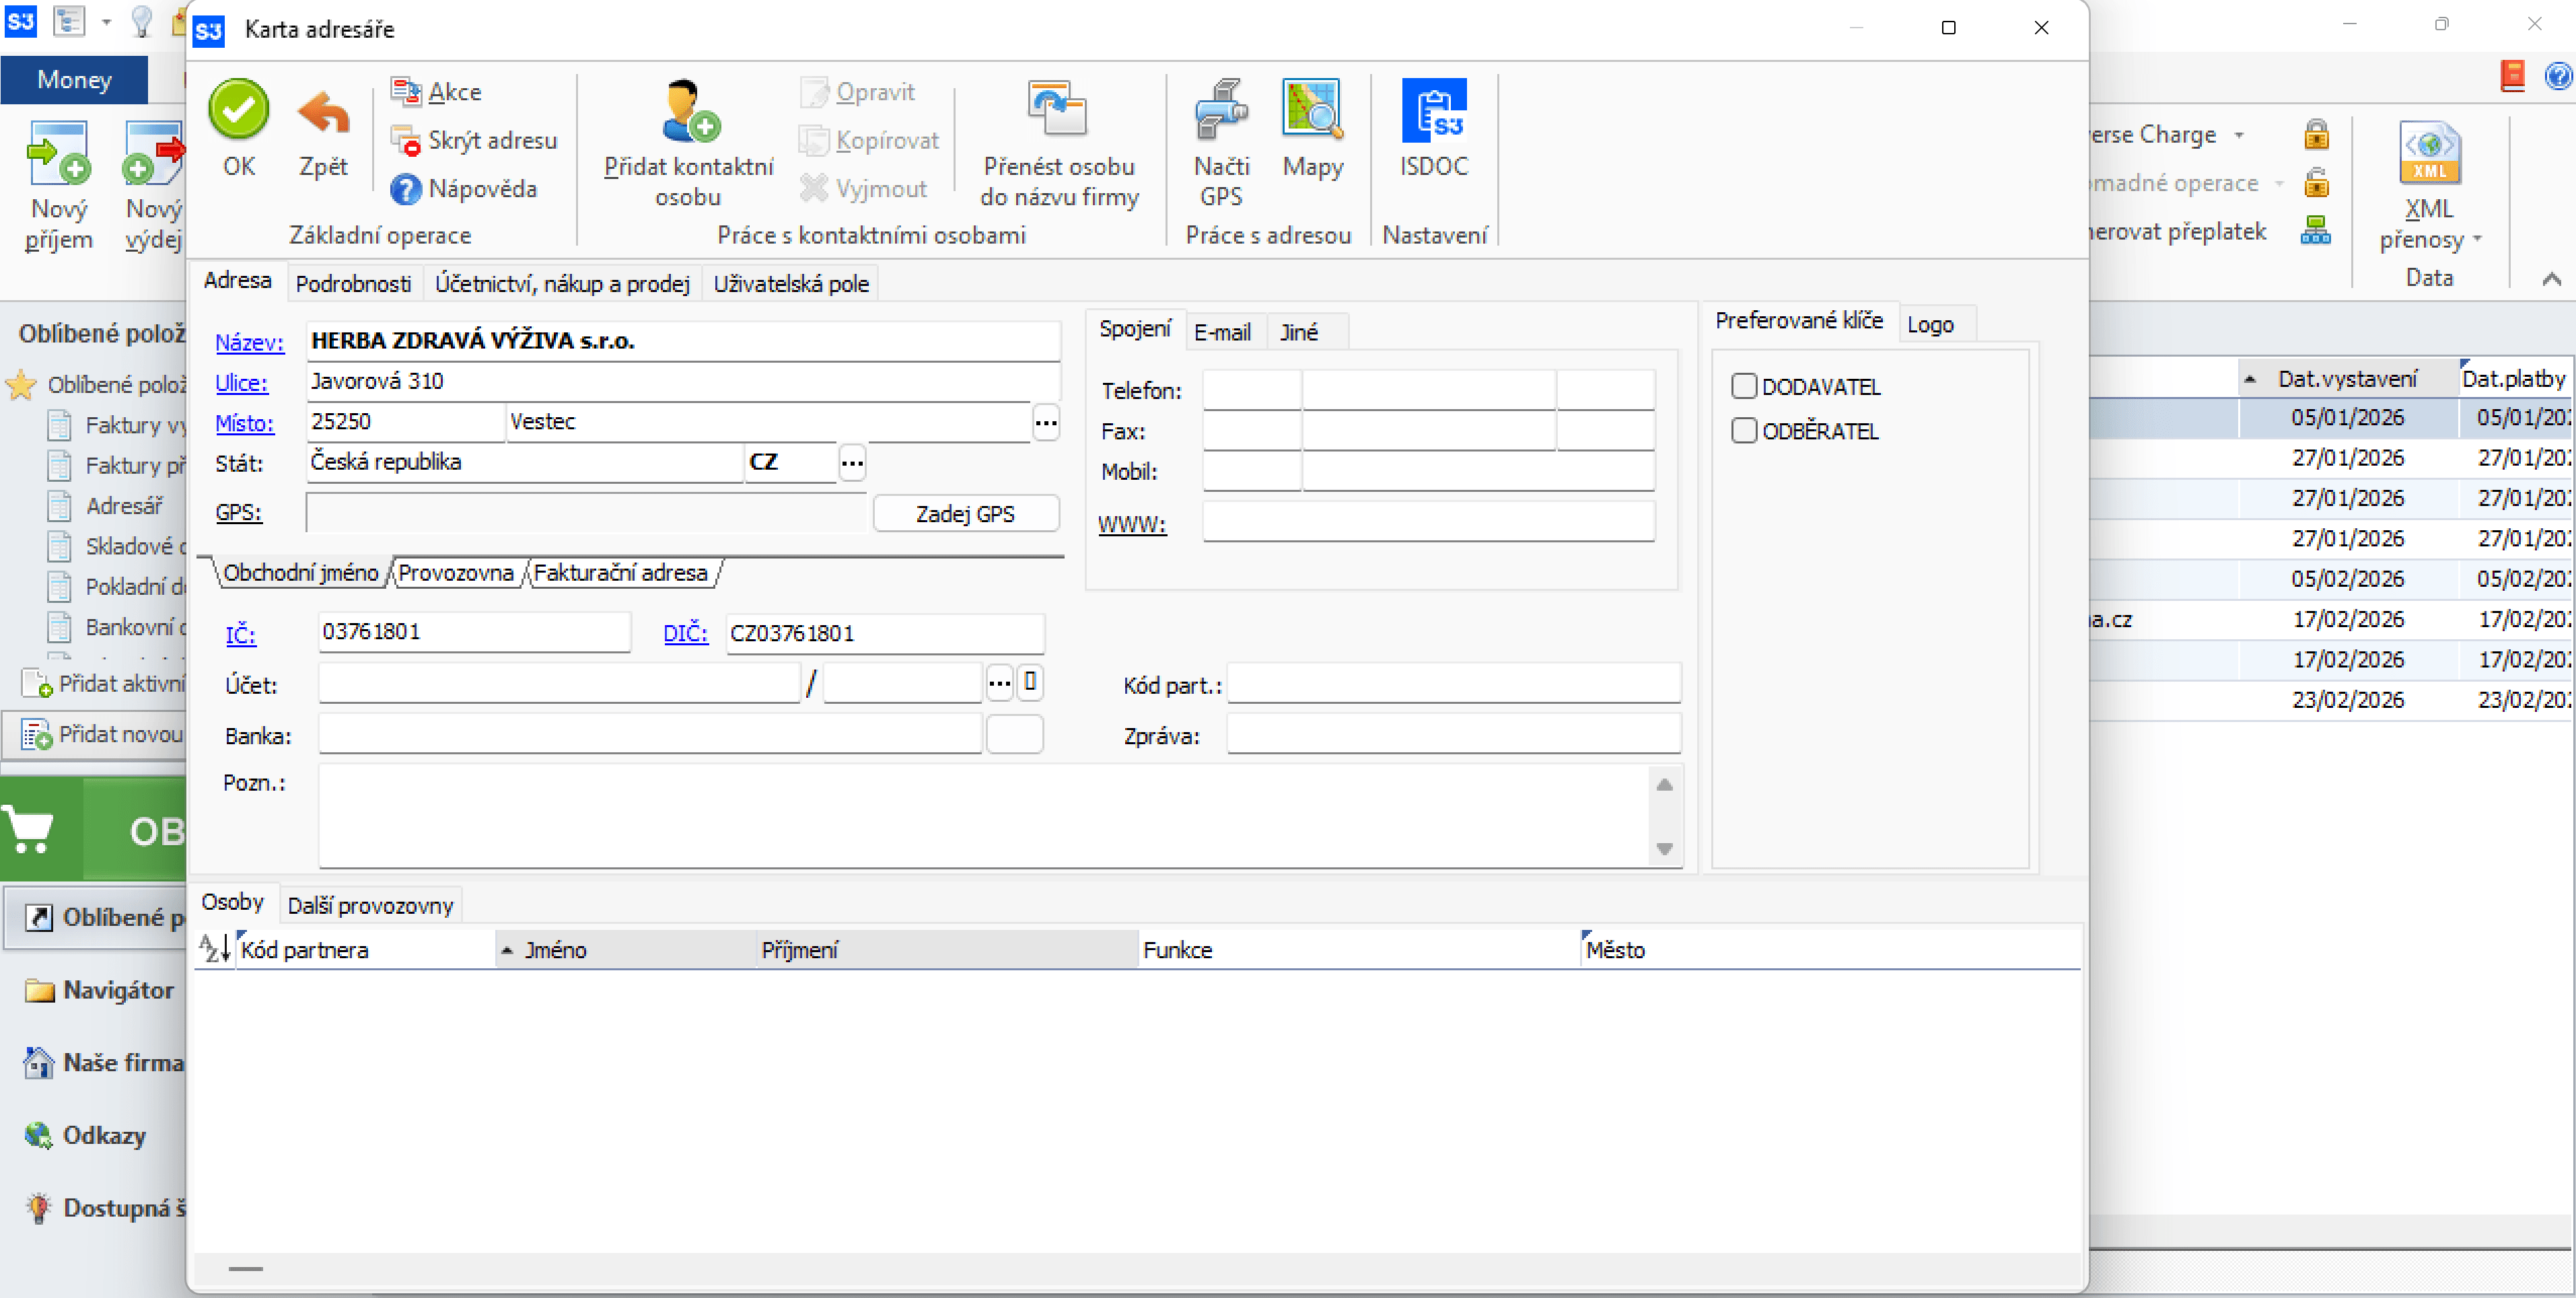Select the lightbulb icon in title bar
2576x1298 pixels.
141,21
